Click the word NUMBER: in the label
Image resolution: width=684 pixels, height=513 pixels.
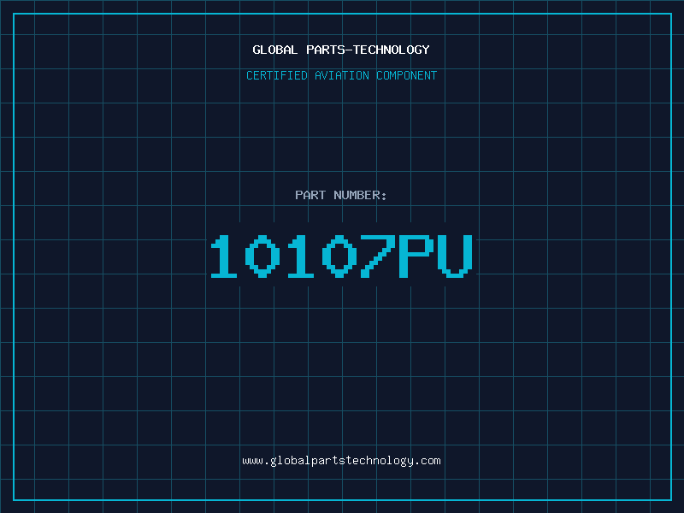click(360, 195)
